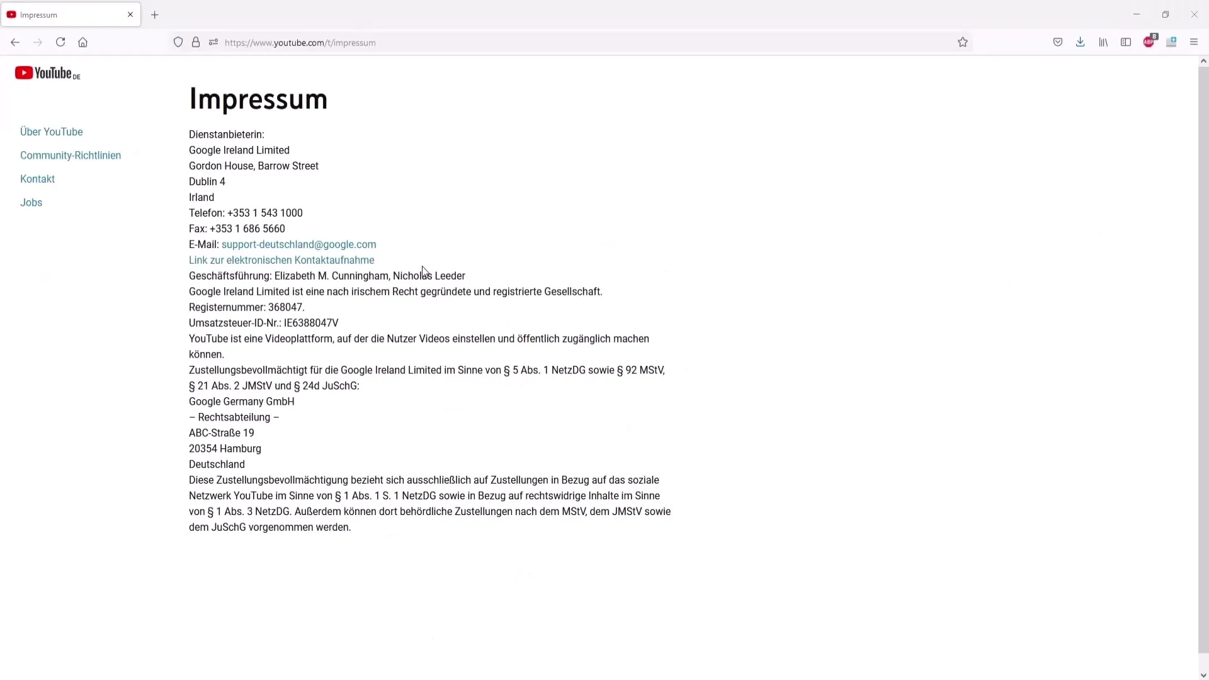Click the 'Kontakt' sidebar link

(x=37, y=179)
